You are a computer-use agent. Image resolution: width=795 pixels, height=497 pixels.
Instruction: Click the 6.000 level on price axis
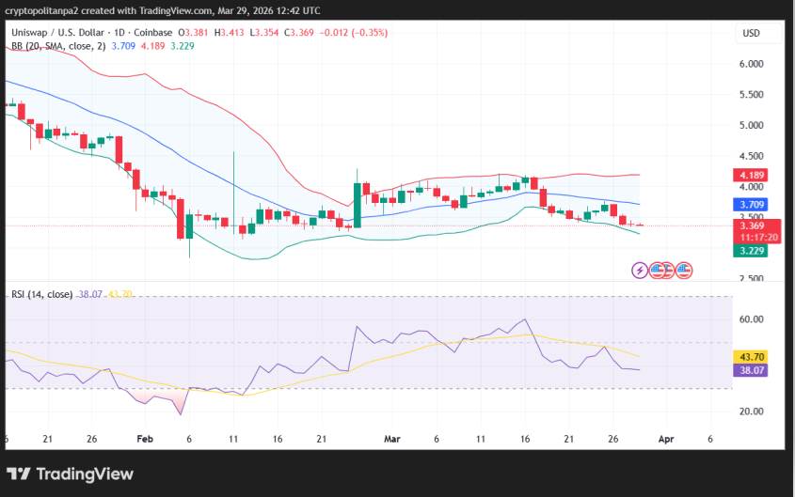coord(751,64)
